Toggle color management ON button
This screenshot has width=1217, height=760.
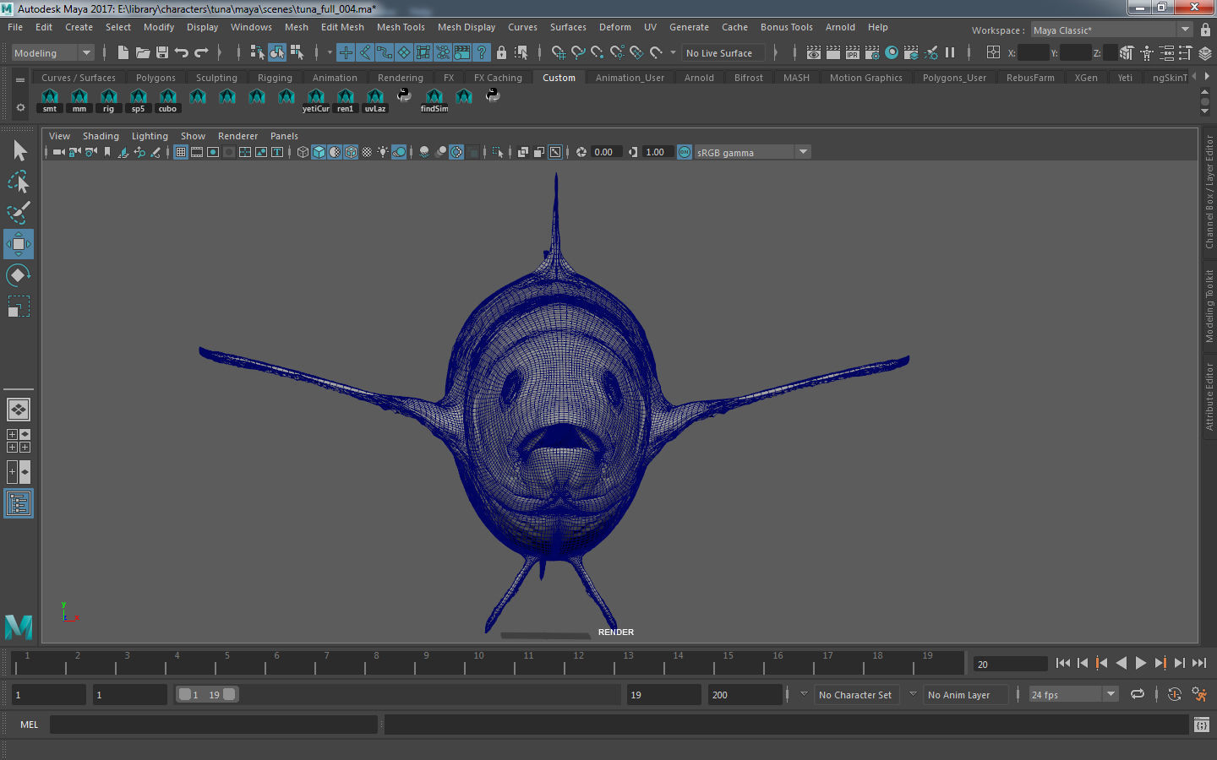pyautogui.click(x=685, y=152)
